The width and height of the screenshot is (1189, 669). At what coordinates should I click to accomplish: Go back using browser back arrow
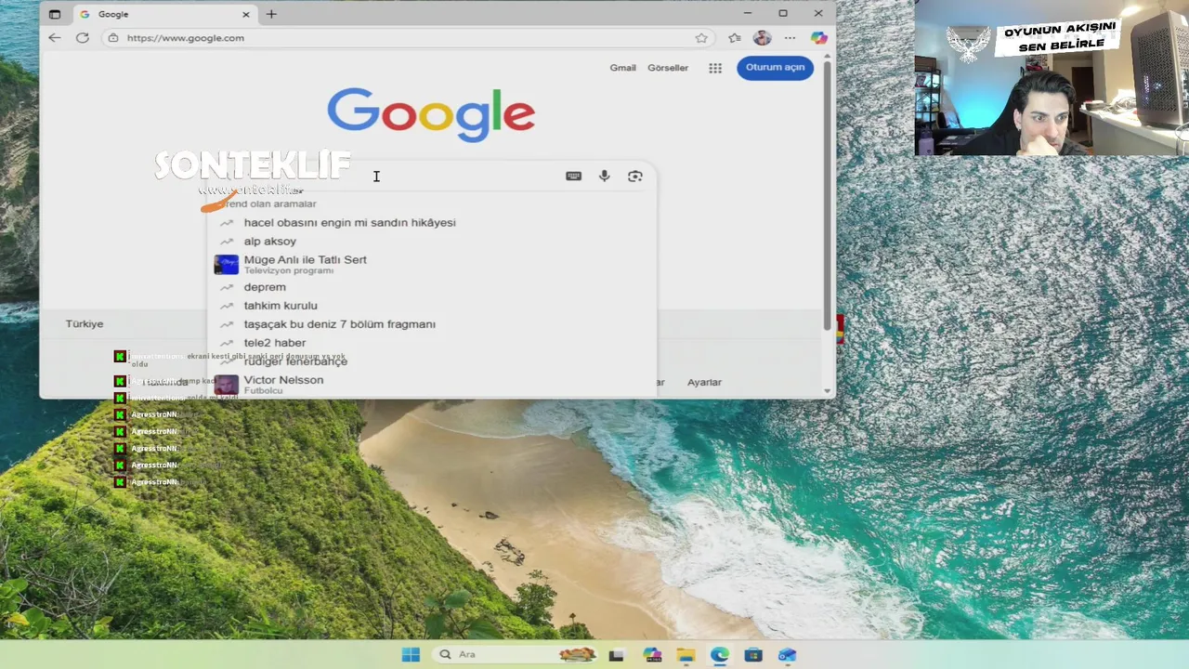click(x=55, y=38)
